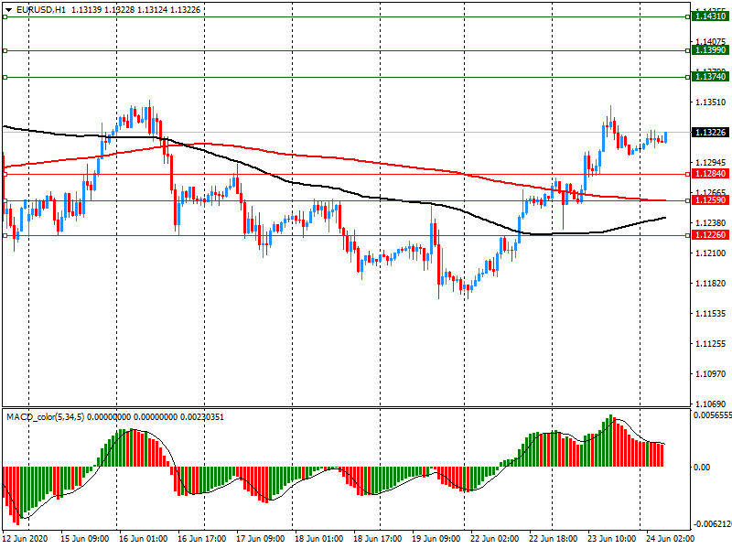
Task: Click the 12 Jun 2020 time axis label
Action: tap(25, 539)
